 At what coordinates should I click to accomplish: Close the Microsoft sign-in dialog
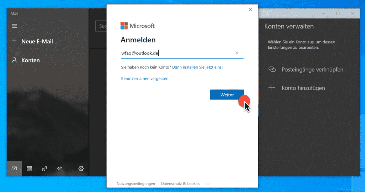251,10
